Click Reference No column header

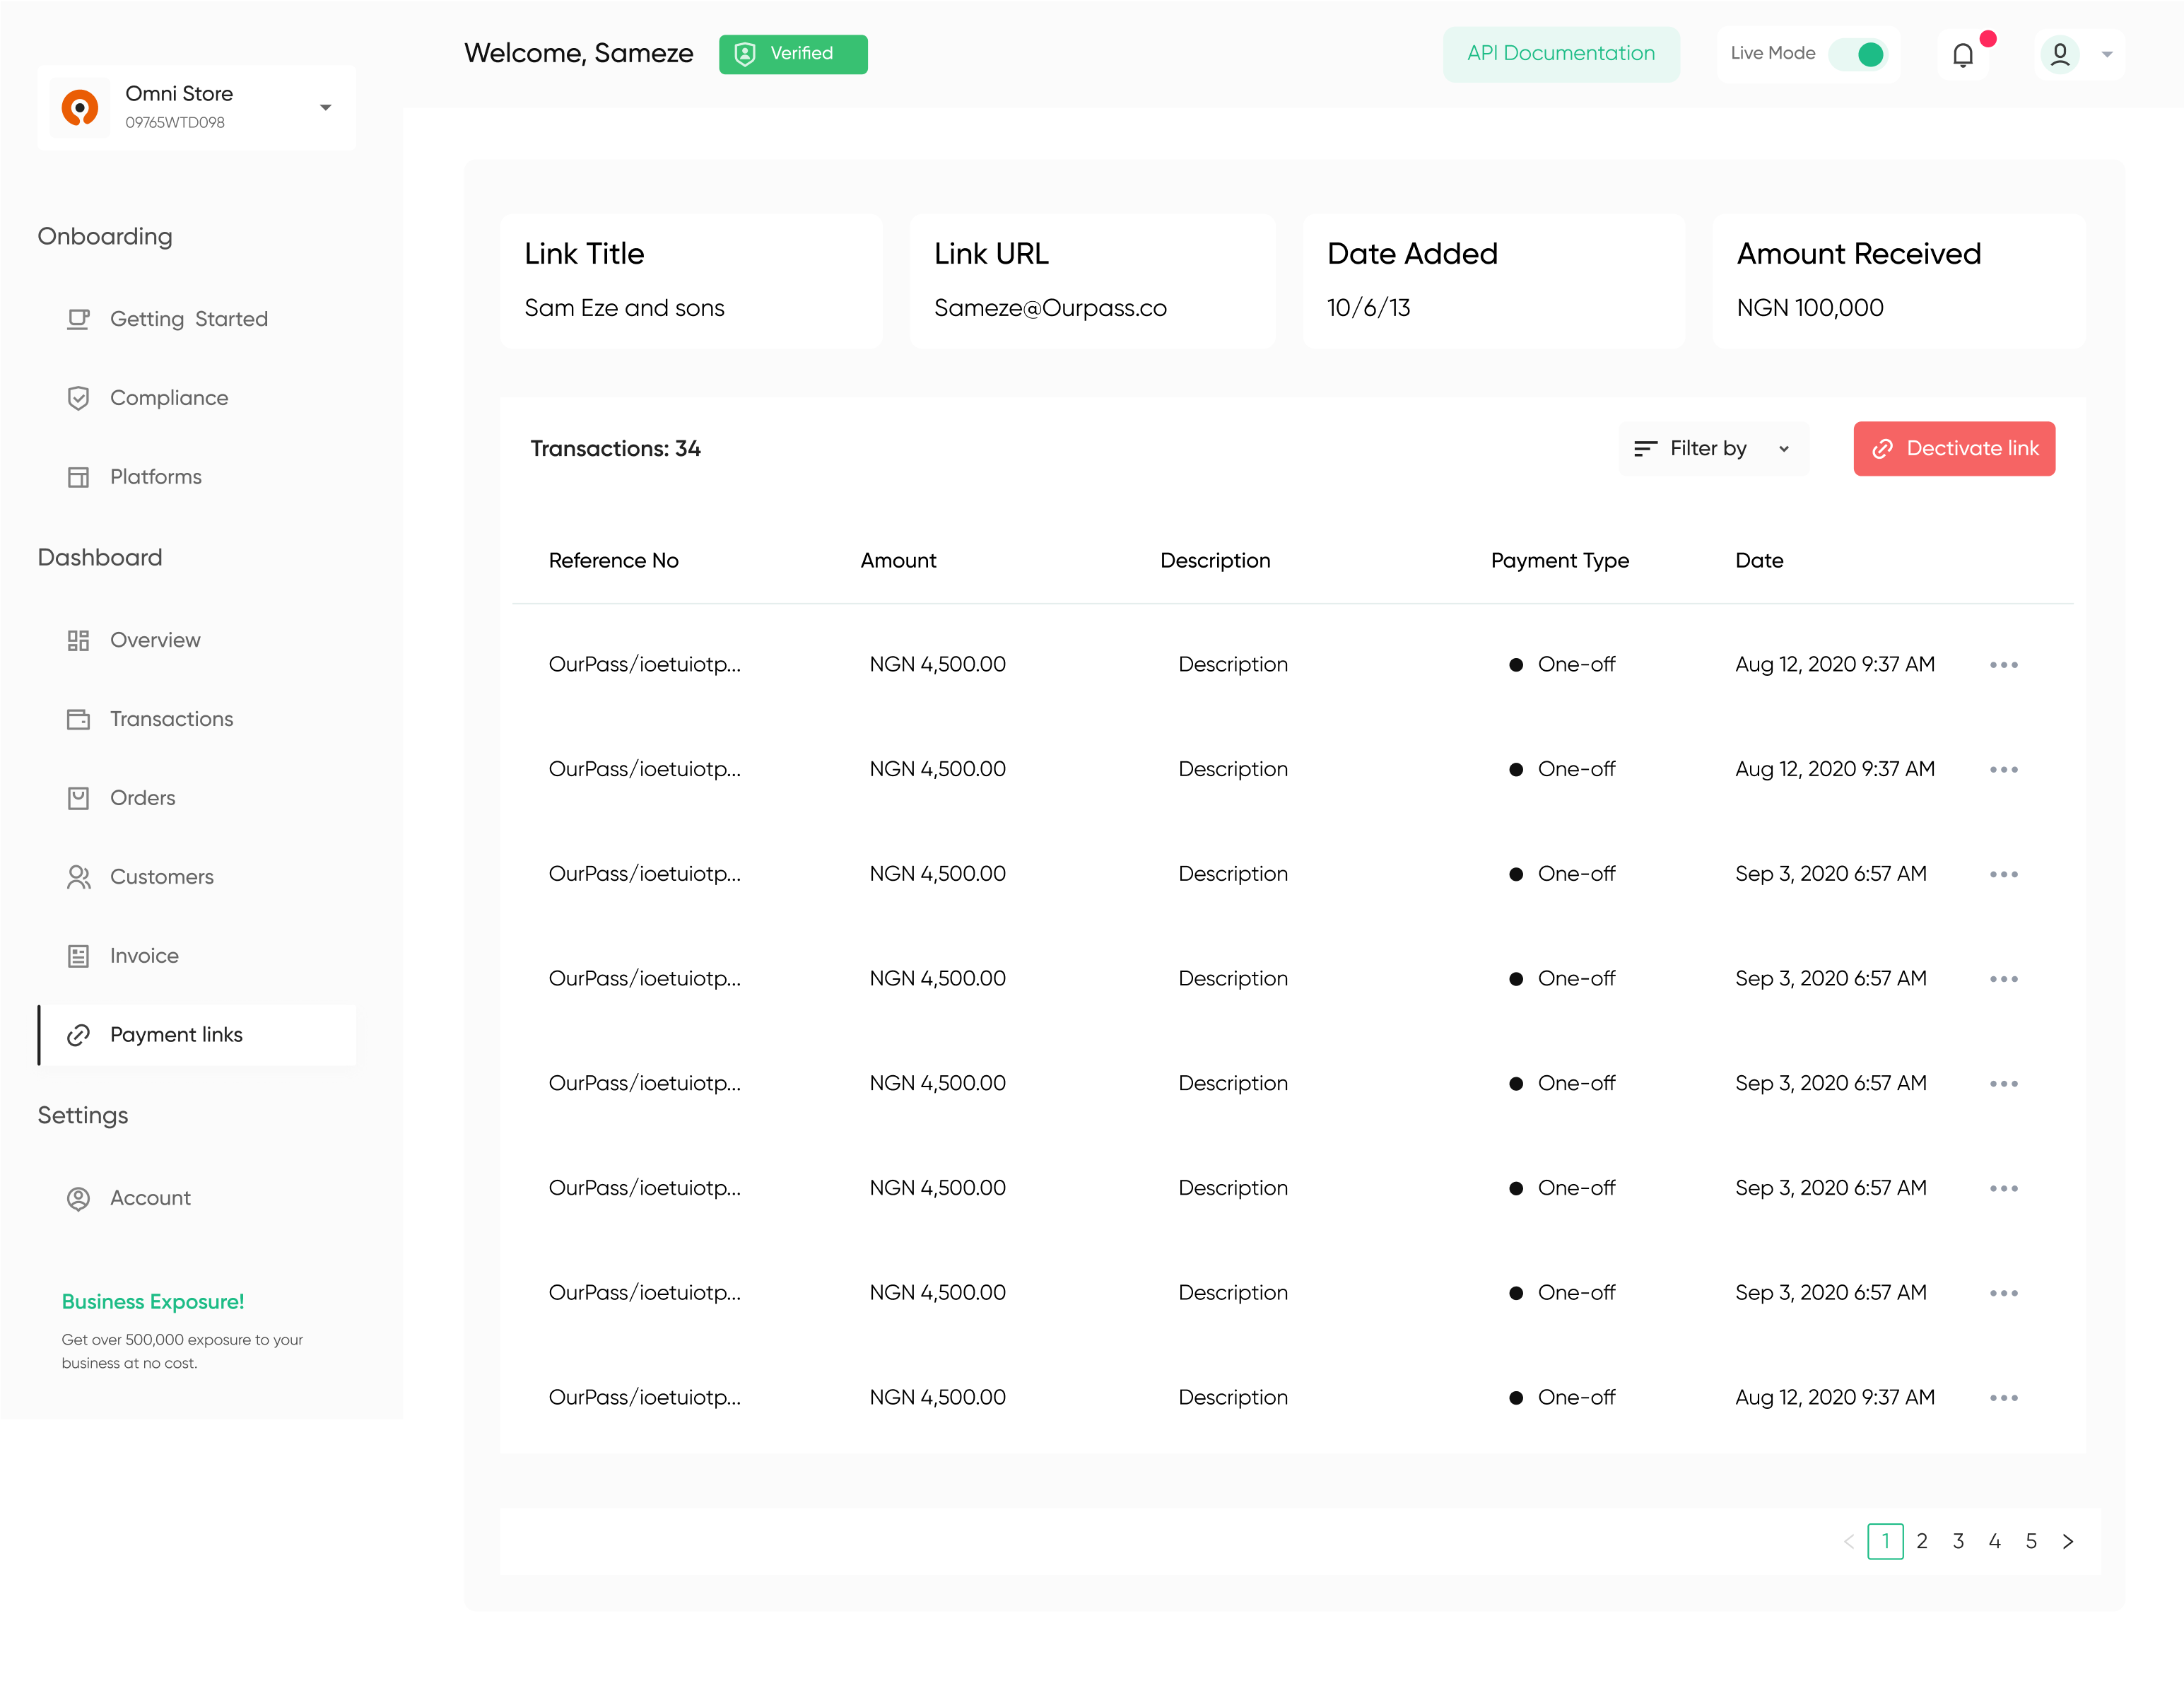pos(614,561)
